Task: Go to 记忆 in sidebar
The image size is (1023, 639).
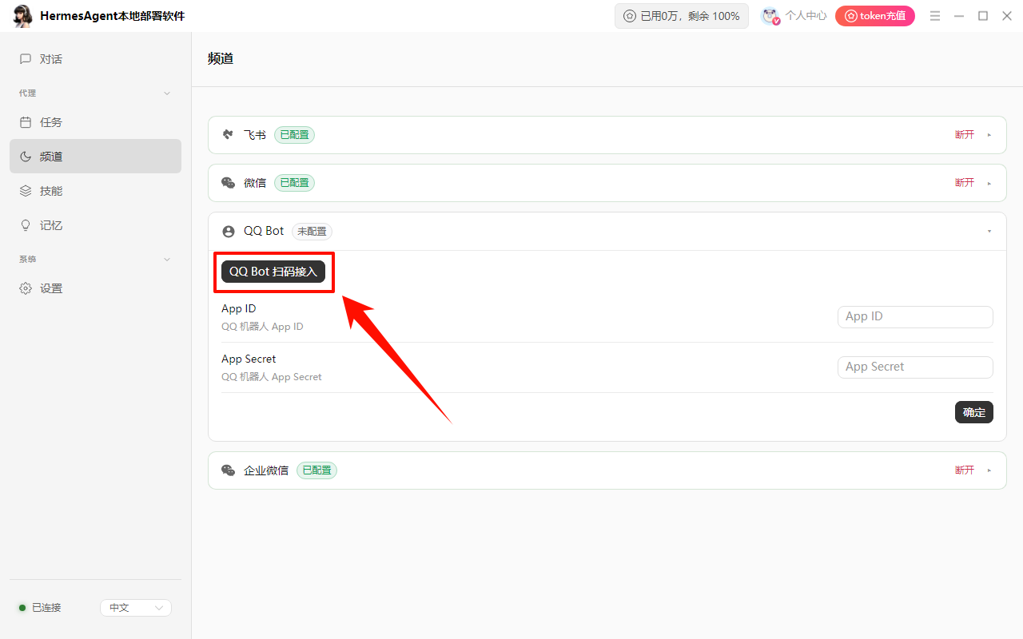Action: coord(95,225)
